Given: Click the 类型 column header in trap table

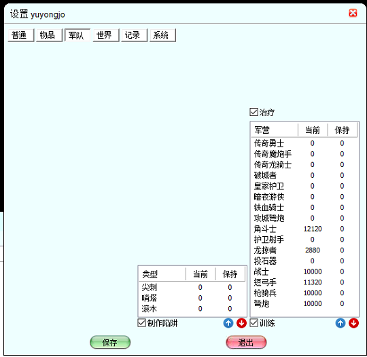Looking at the screenshot, I should point(162,274).
